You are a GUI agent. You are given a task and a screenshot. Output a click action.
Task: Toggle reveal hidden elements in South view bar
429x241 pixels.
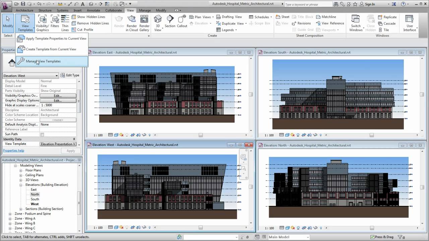(321, 135)
